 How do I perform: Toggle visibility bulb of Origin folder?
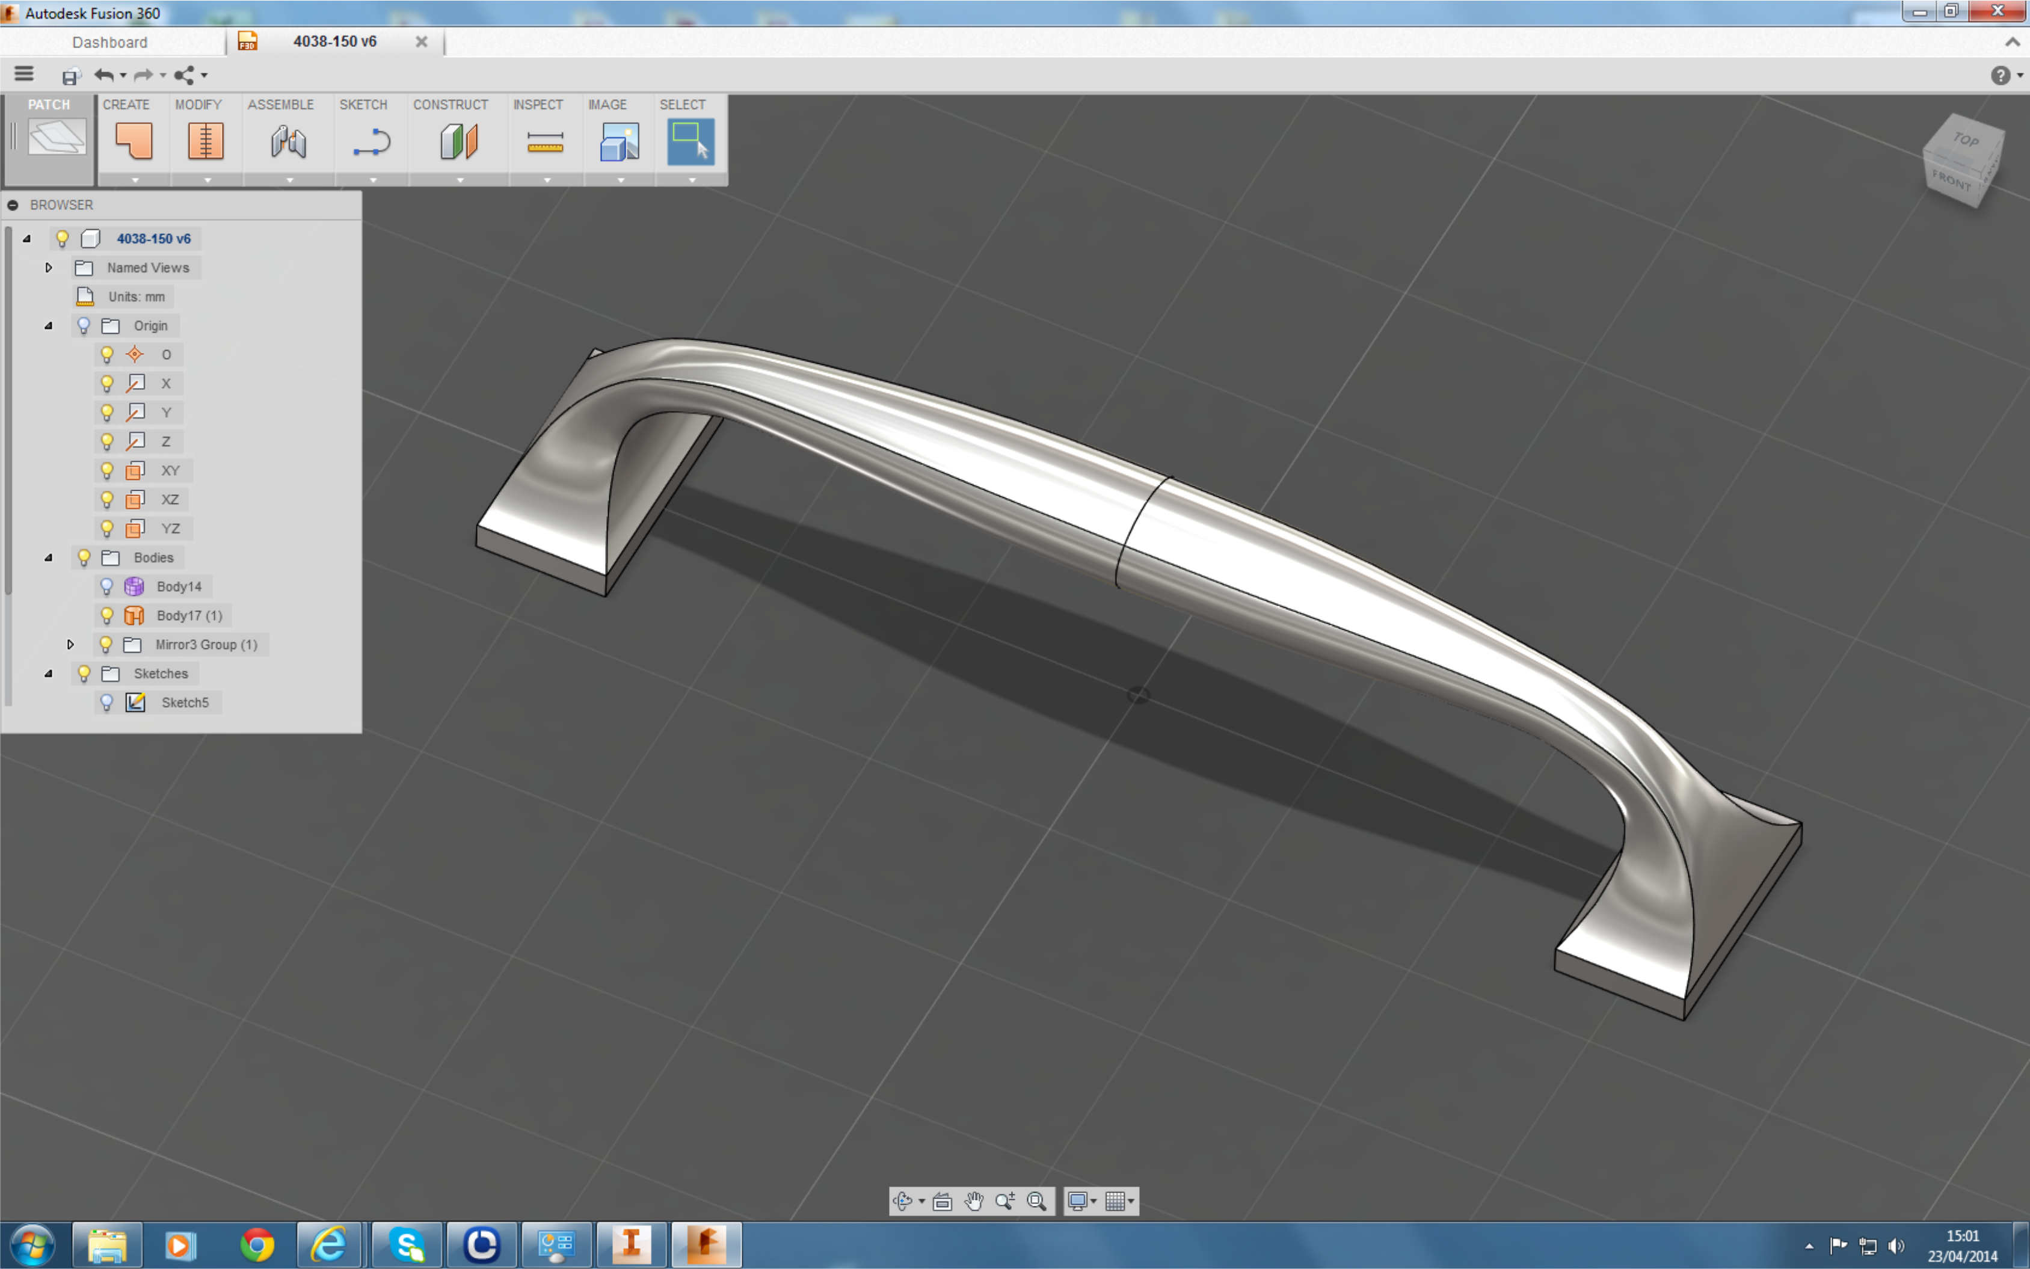tap(83, 325)
